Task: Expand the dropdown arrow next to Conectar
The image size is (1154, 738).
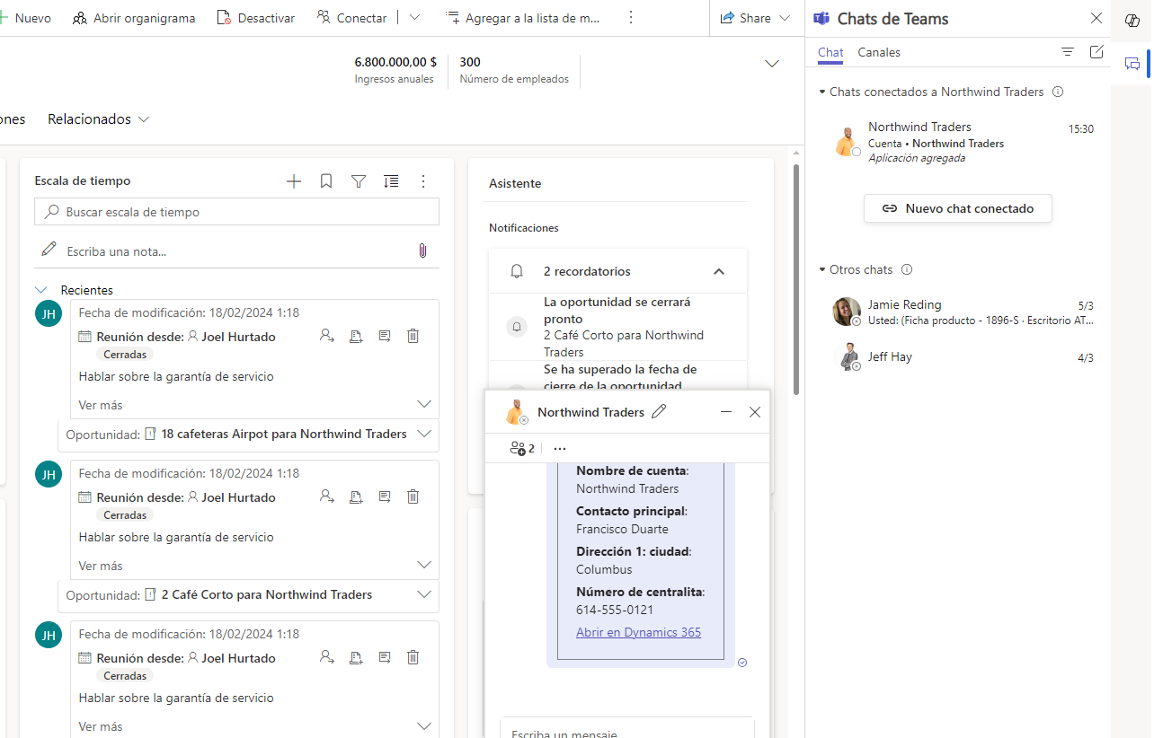Action: [414, 18]
